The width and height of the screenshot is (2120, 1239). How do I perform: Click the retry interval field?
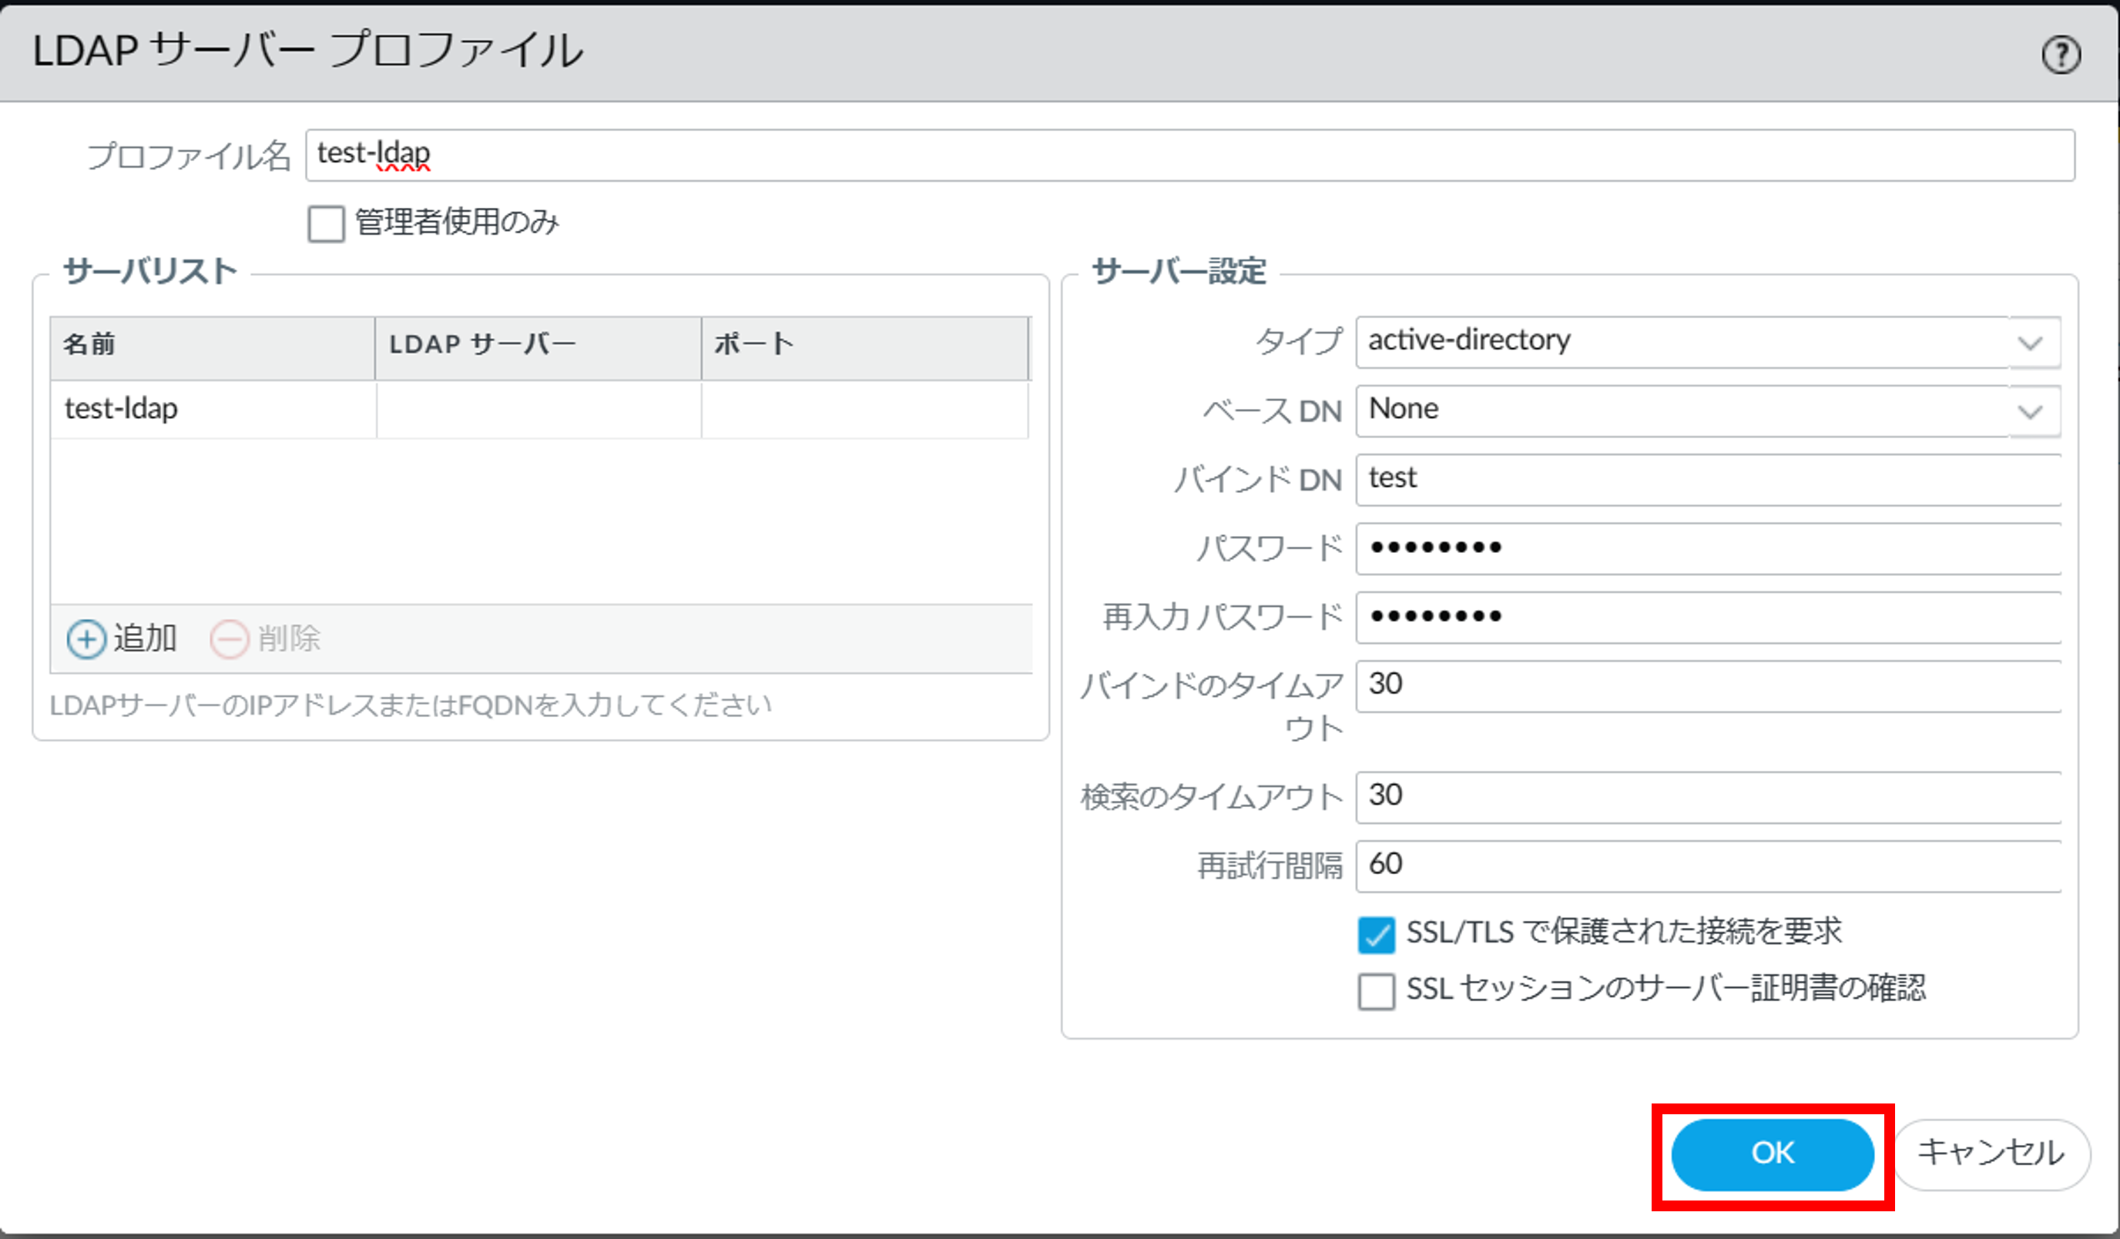[x=1708, y=866]
